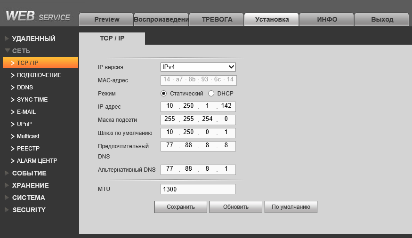Open the IP версия dropdown

point(198,67)
